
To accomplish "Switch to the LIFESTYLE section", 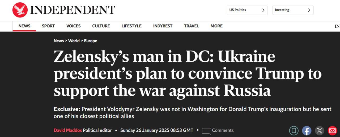I will (131, 26).
